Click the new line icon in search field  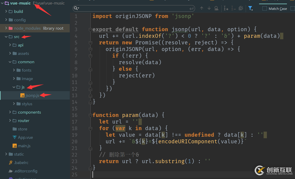[x=191, y=8]
